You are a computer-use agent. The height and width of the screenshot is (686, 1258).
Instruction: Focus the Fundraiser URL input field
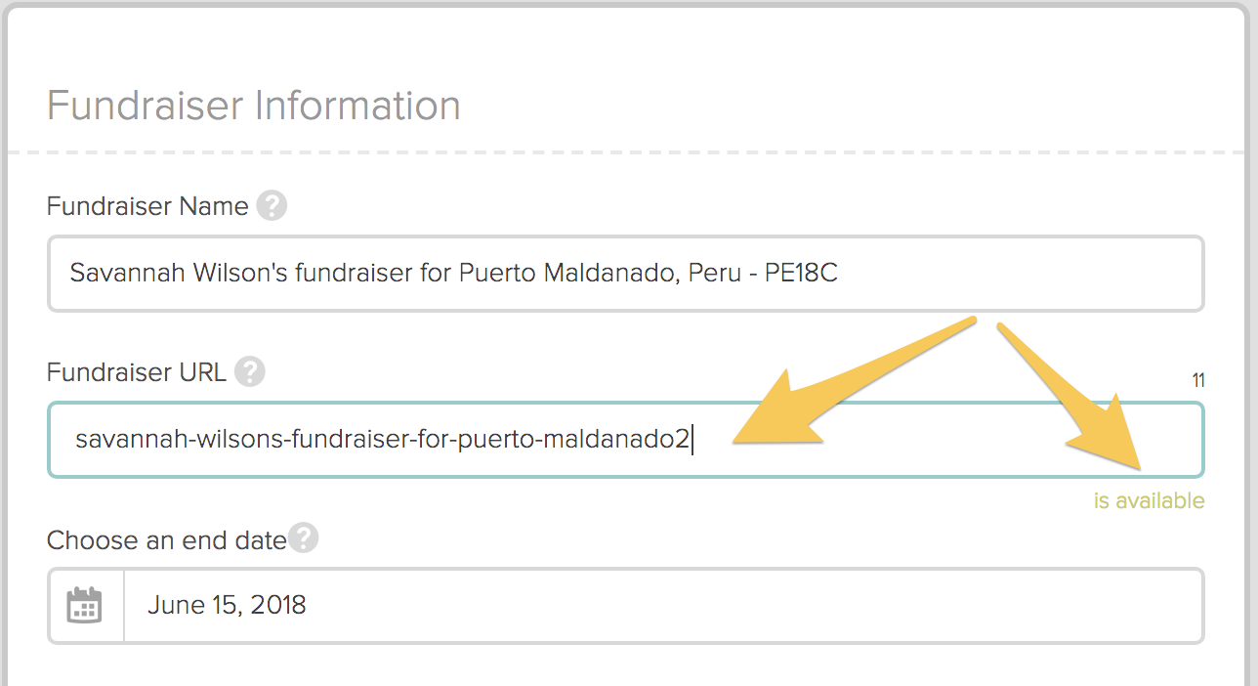(626, 440)
